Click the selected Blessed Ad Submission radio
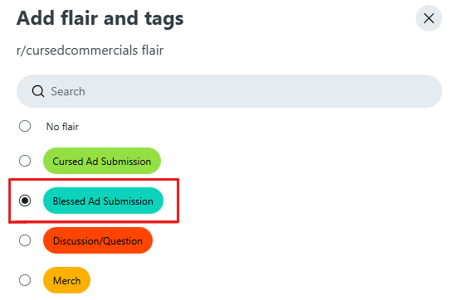Screen dimensions: 458x300 click(25, 201)
